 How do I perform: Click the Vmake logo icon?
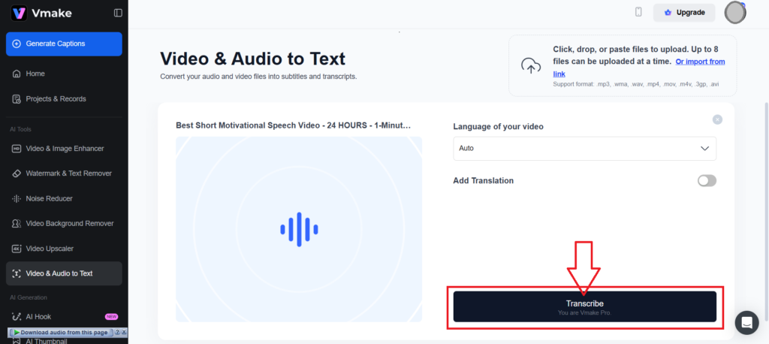19,13
